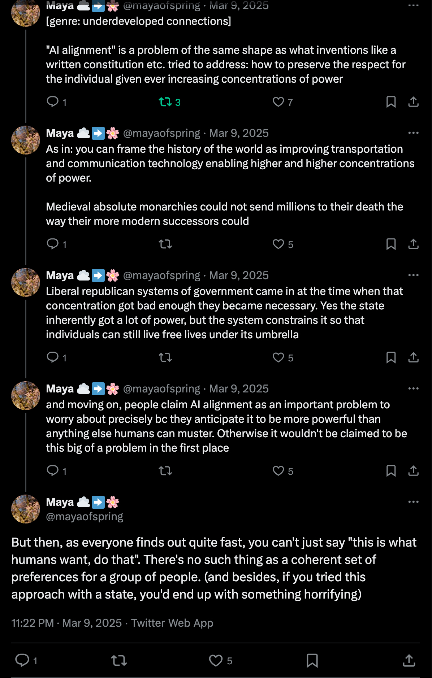432x678 pixels.
Task: Click the Mar 9, 2025 date on 'and moving on' tweet
Action: 239,389
